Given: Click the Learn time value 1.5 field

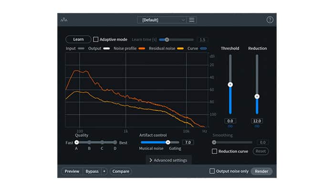Looking at the screenshot, I should tap(203, 40).
